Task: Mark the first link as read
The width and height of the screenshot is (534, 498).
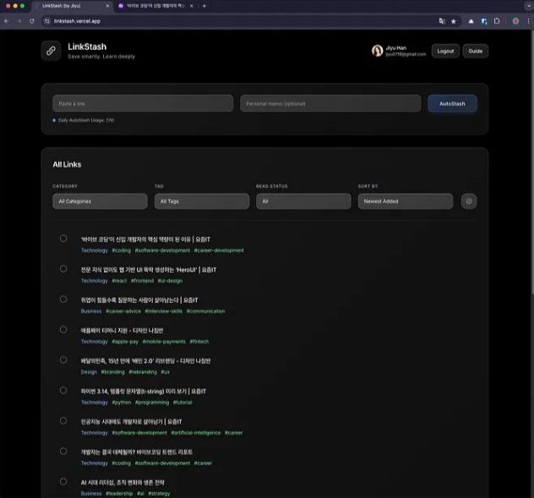Action: click(x=63, y=238)
